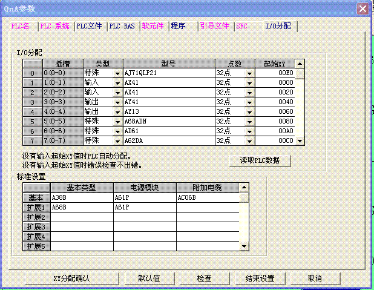Screen dimensions: 374x290
Task: Expand 类型 dropdown in row 3 (输出)
Action: pos(117,102)
